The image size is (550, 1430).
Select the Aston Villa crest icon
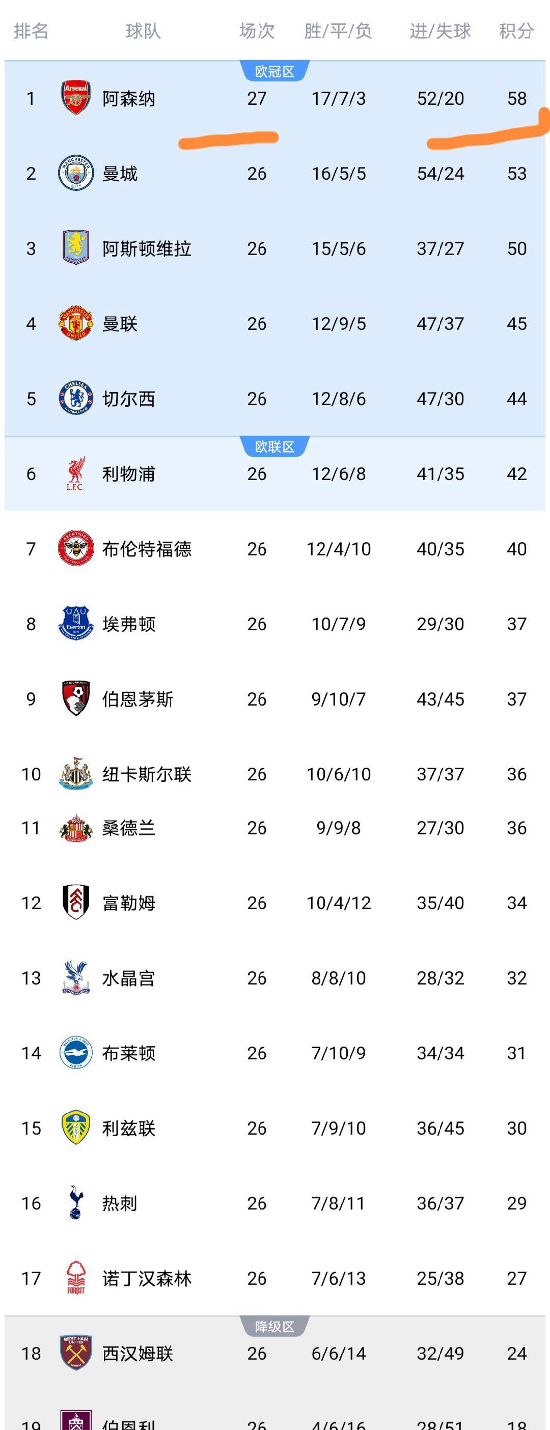coord(75,248)
